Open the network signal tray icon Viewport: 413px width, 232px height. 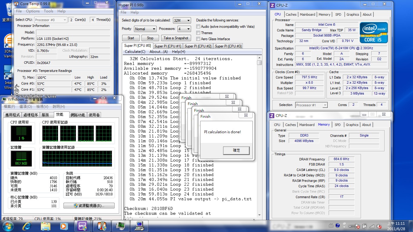[x=372, y=226]
